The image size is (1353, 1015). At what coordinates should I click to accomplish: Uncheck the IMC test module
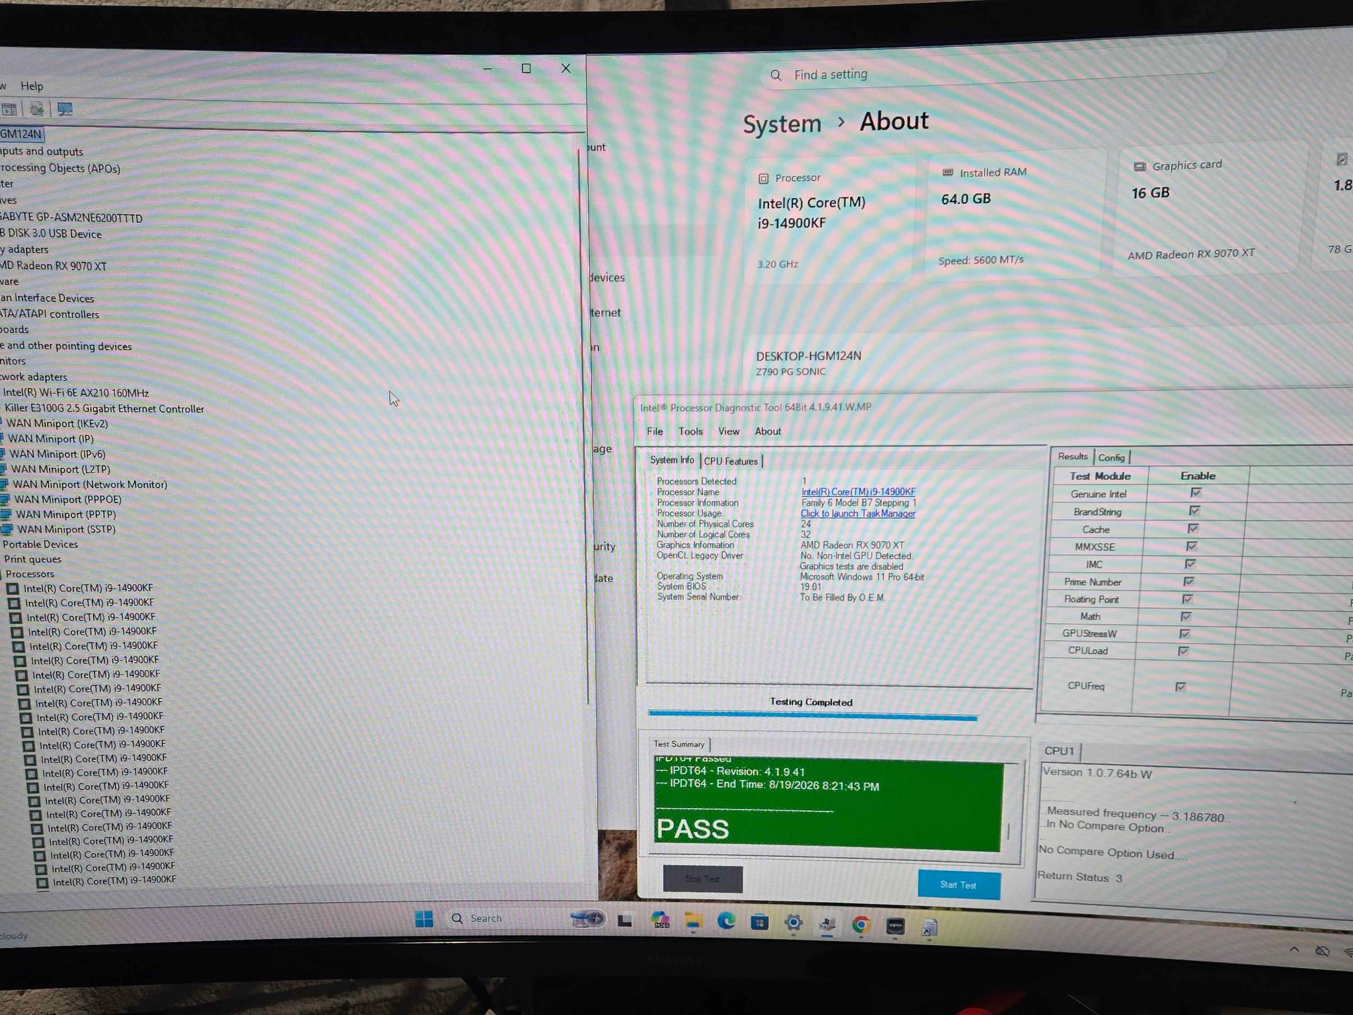[x=1190, y=564]
